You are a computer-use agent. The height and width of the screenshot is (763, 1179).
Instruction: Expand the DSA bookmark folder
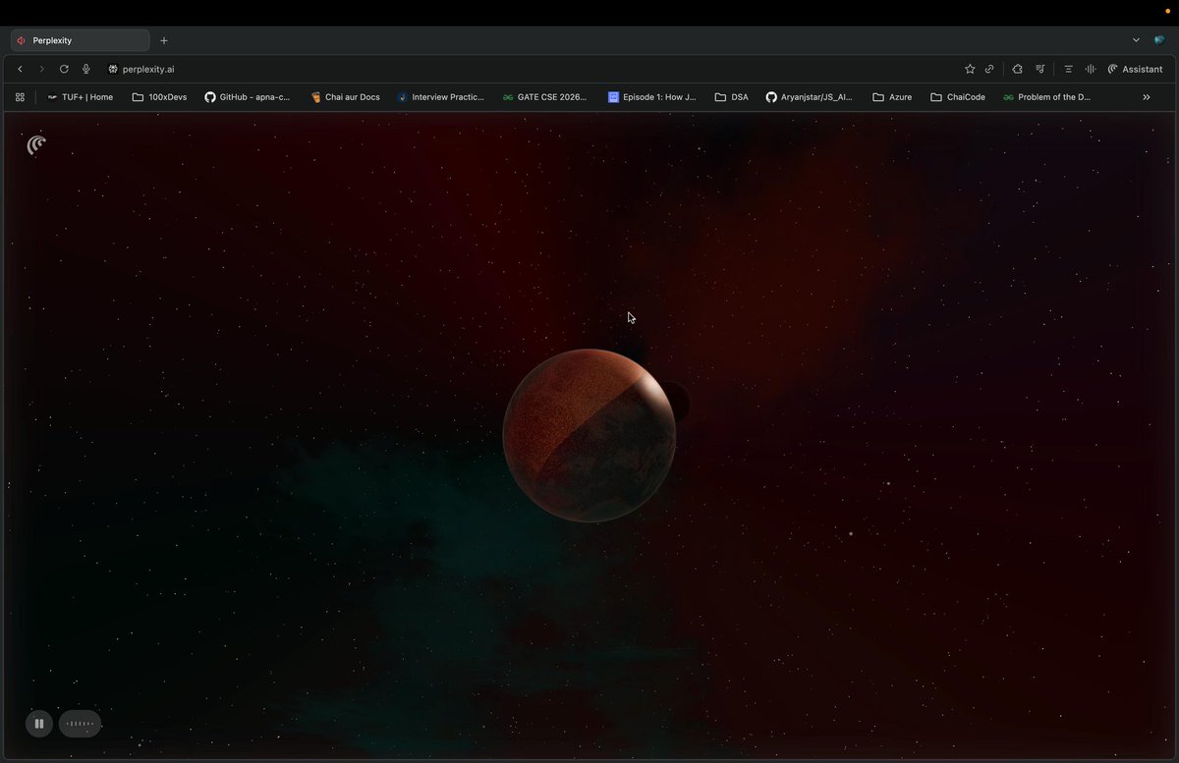(732, 97)
